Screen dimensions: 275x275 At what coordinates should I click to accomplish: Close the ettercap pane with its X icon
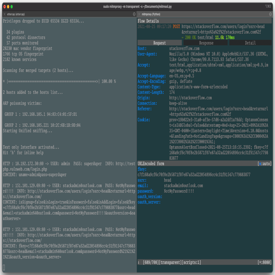coord(4,14)
